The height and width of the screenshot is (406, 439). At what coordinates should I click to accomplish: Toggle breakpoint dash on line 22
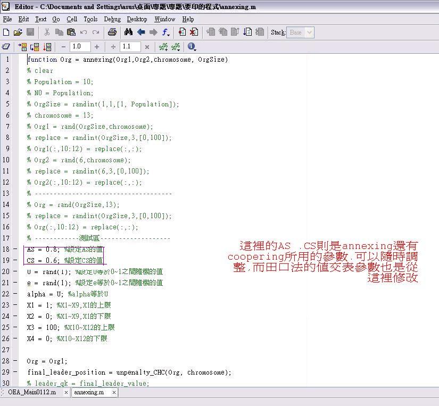(x=15, y=294)
